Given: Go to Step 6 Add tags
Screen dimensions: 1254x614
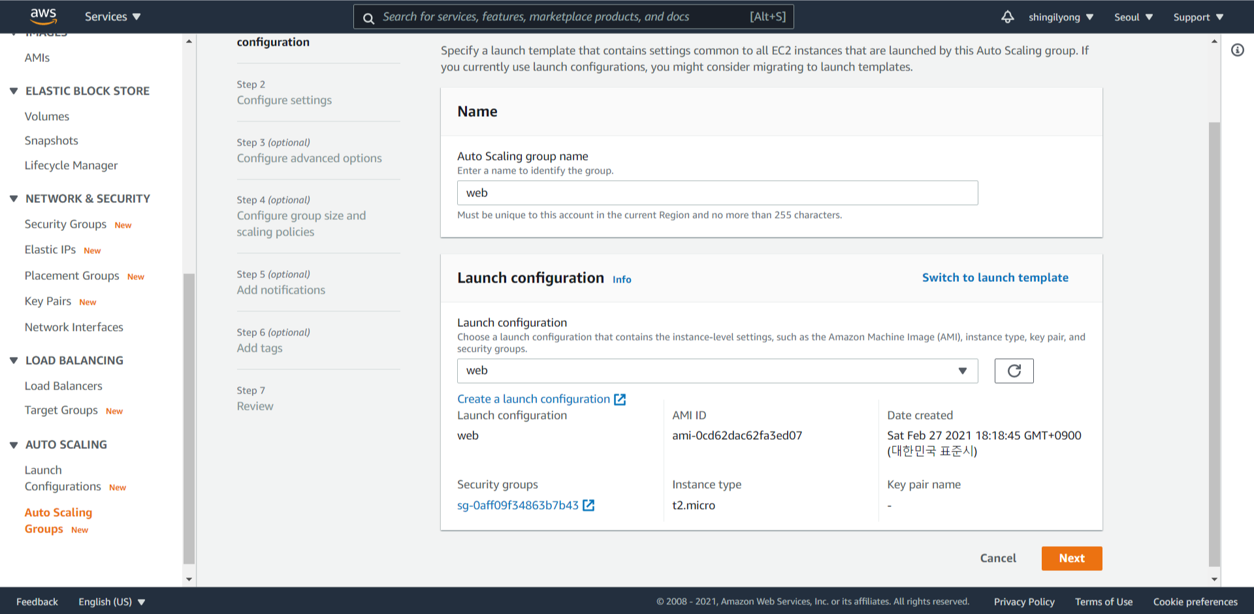Looking at the screenshot, I should [x=259, y=348].
